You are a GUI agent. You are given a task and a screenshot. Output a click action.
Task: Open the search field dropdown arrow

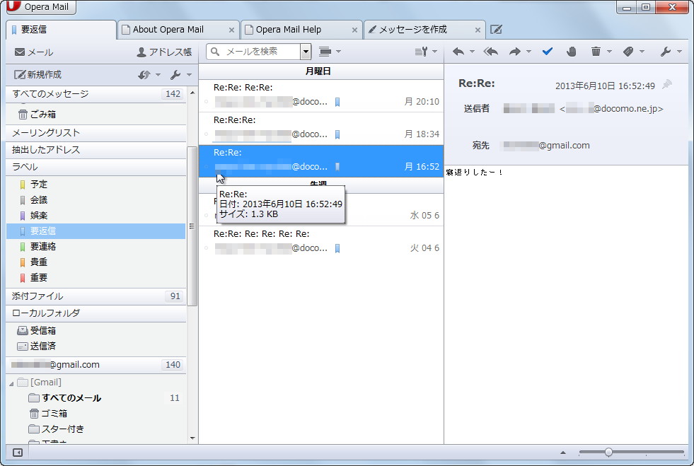point(306,52)
